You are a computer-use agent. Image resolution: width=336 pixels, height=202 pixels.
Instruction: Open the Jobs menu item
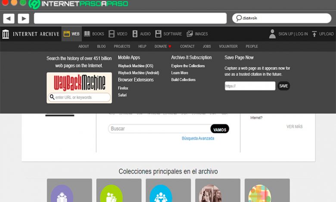click(207, 46)
